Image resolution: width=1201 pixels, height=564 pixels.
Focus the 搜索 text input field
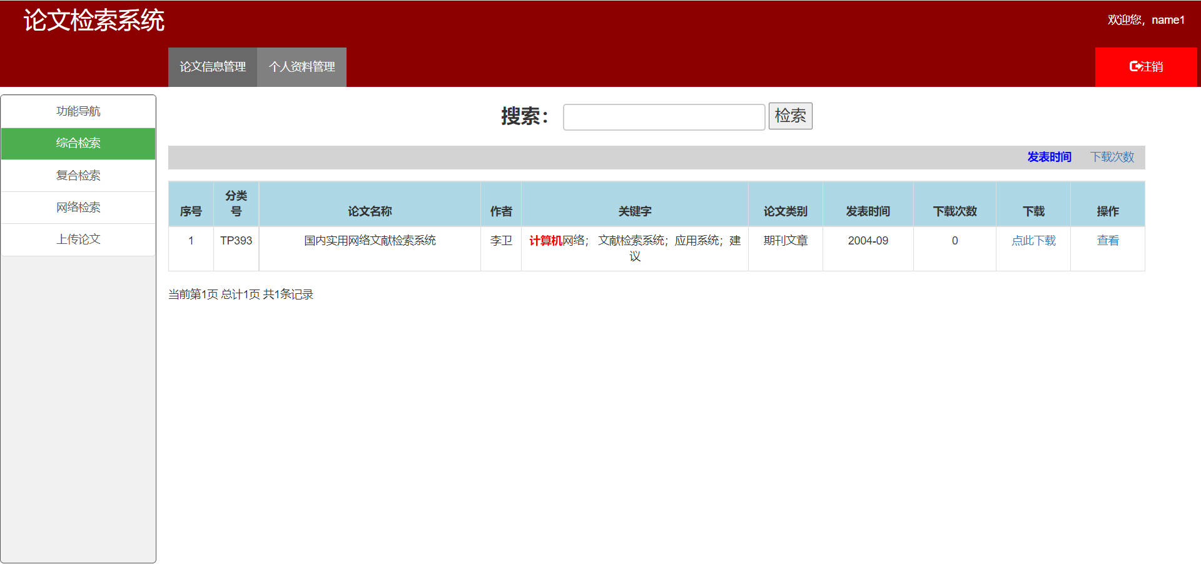[664, 117]
